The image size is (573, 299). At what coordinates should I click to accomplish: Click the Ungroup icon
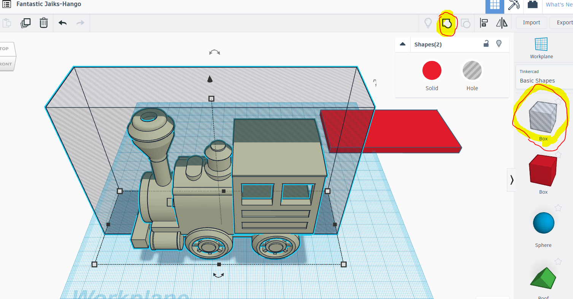click(466, 23)
